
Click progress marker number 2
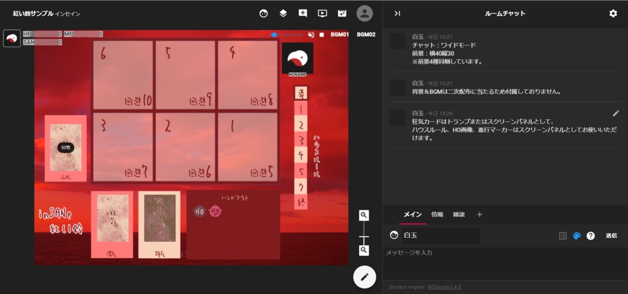(x=301, y=124)
